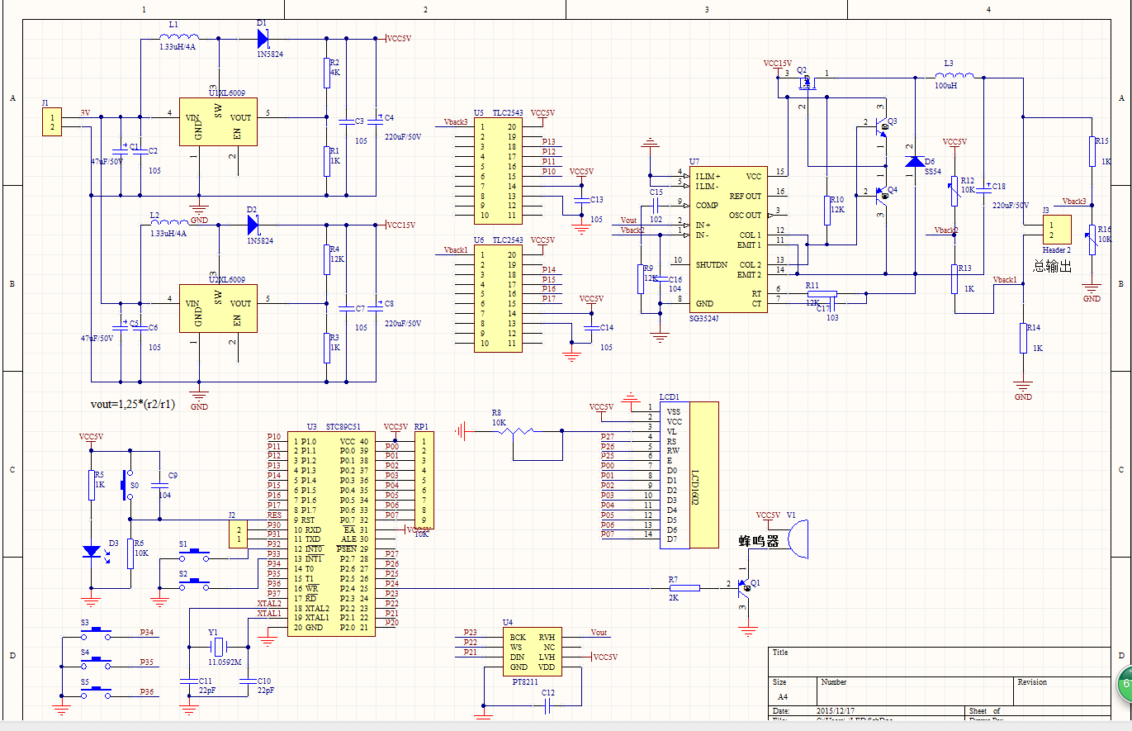The image size is (1132, 731).
Task: Select resistor R7 2K
Action: [684, 588]
